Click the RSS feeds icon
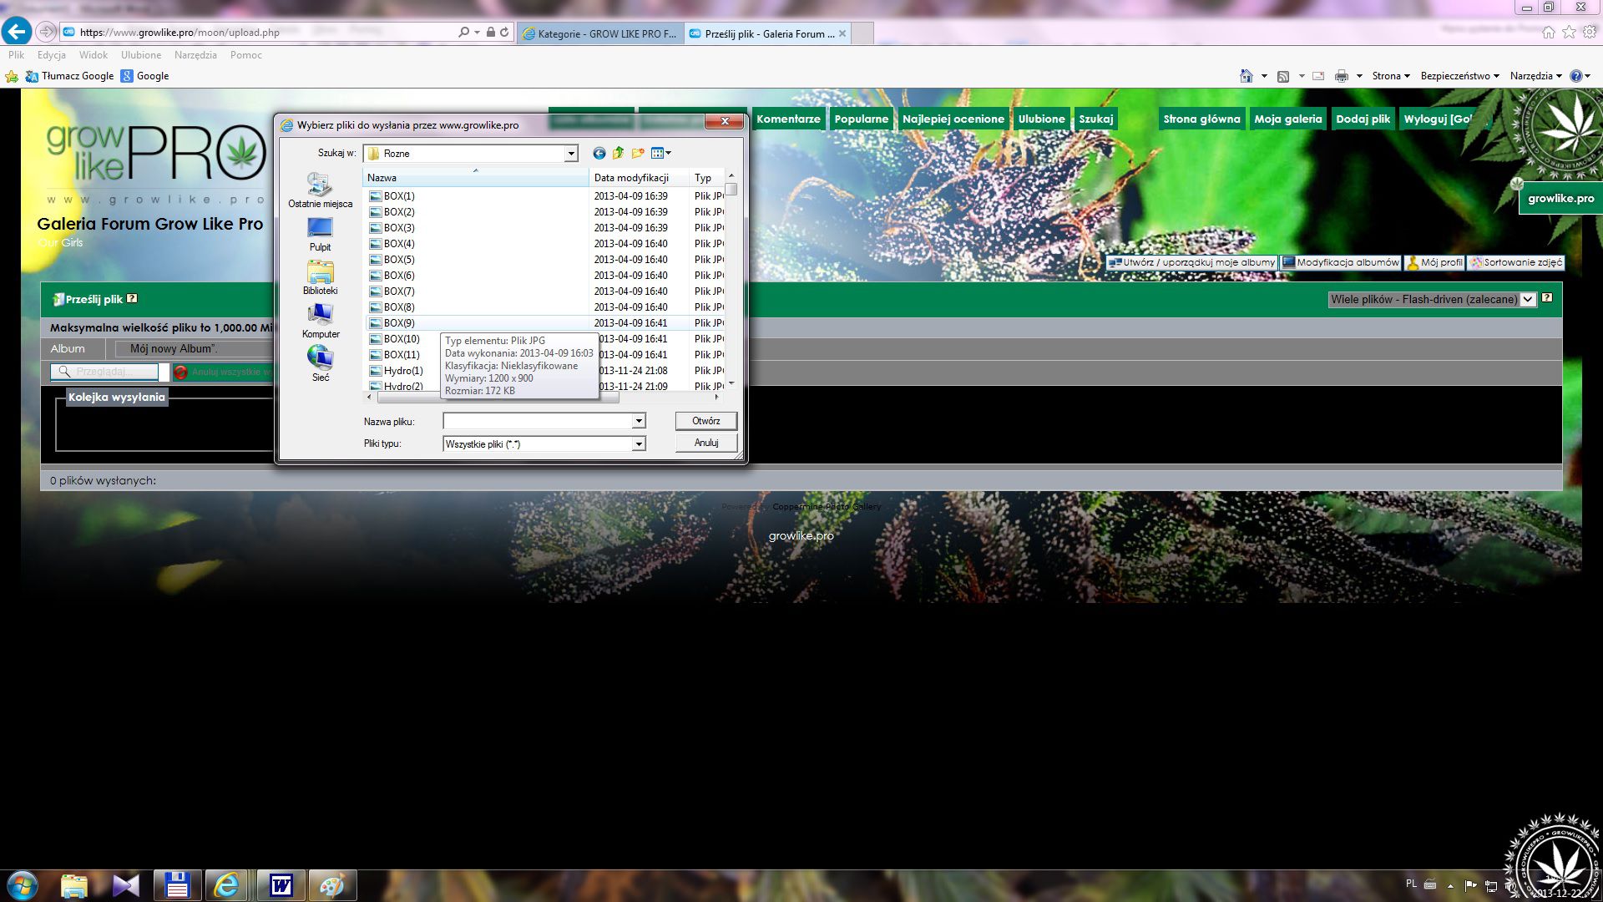This screenshot has width=1603, height=902. [x=1283, y=76]
